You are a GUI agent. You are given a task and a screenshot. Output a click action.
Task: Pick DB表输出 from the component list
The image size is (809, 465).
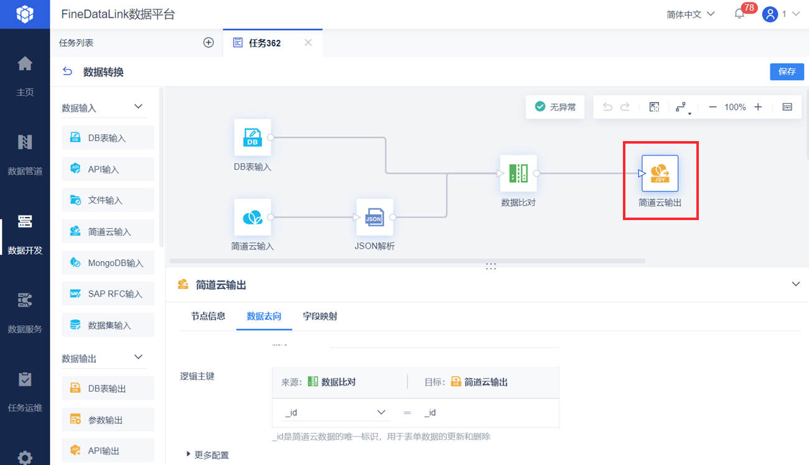(108, 389)
